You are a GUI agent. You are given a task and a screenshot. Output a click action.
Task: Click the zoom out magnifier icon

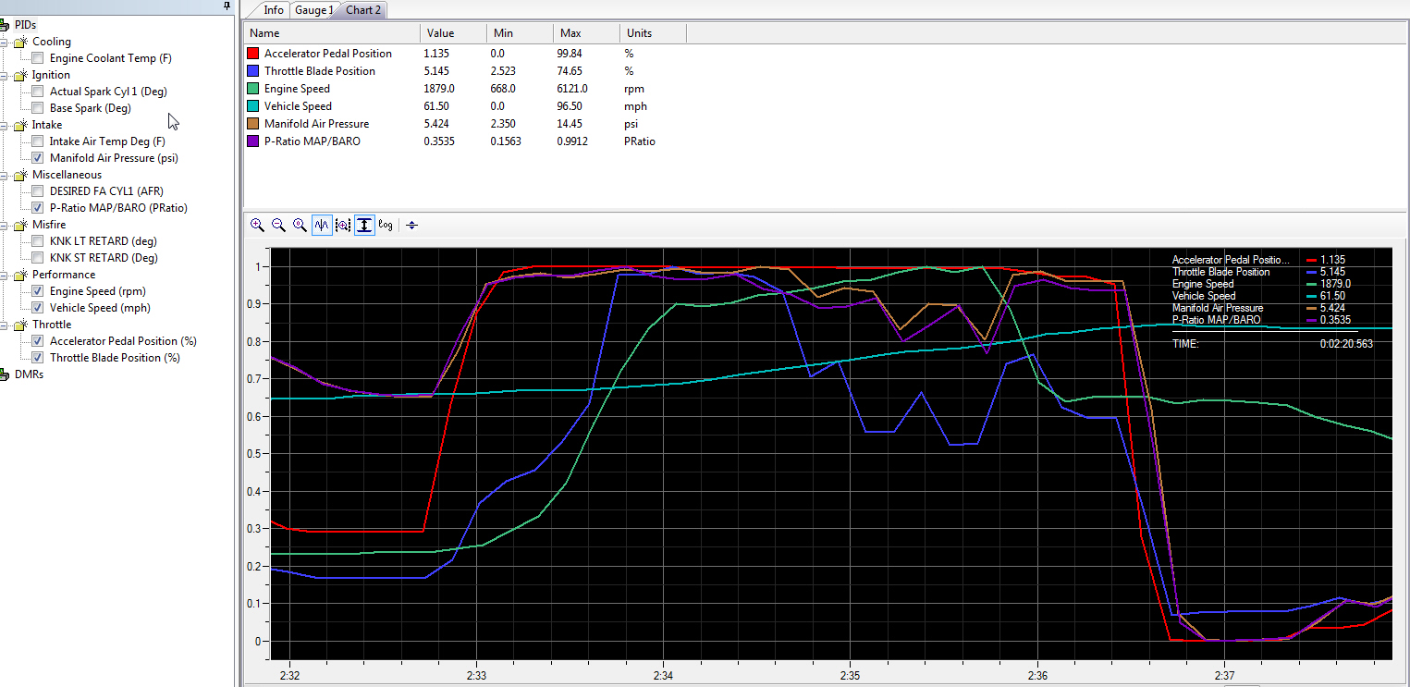(278, 225)
